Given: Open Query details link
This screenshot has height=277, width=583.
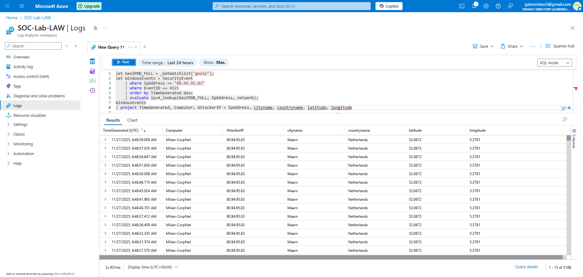Looking at the screenshot, I should pyautogui.click(x=526, y=267).
